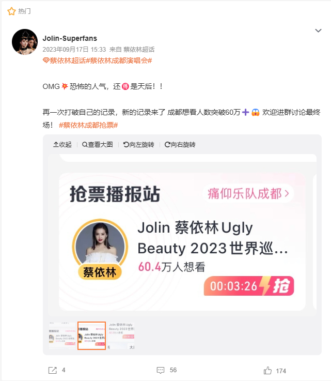The height and width of the screenshot is (381, 331).
Task: Open the 蔡依林超话 source link
Action: pyautogui.click(x=139, y=50)
